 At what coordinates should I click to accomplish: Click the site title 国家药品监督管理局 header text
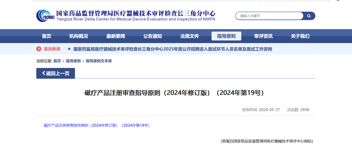coord(136,13)
